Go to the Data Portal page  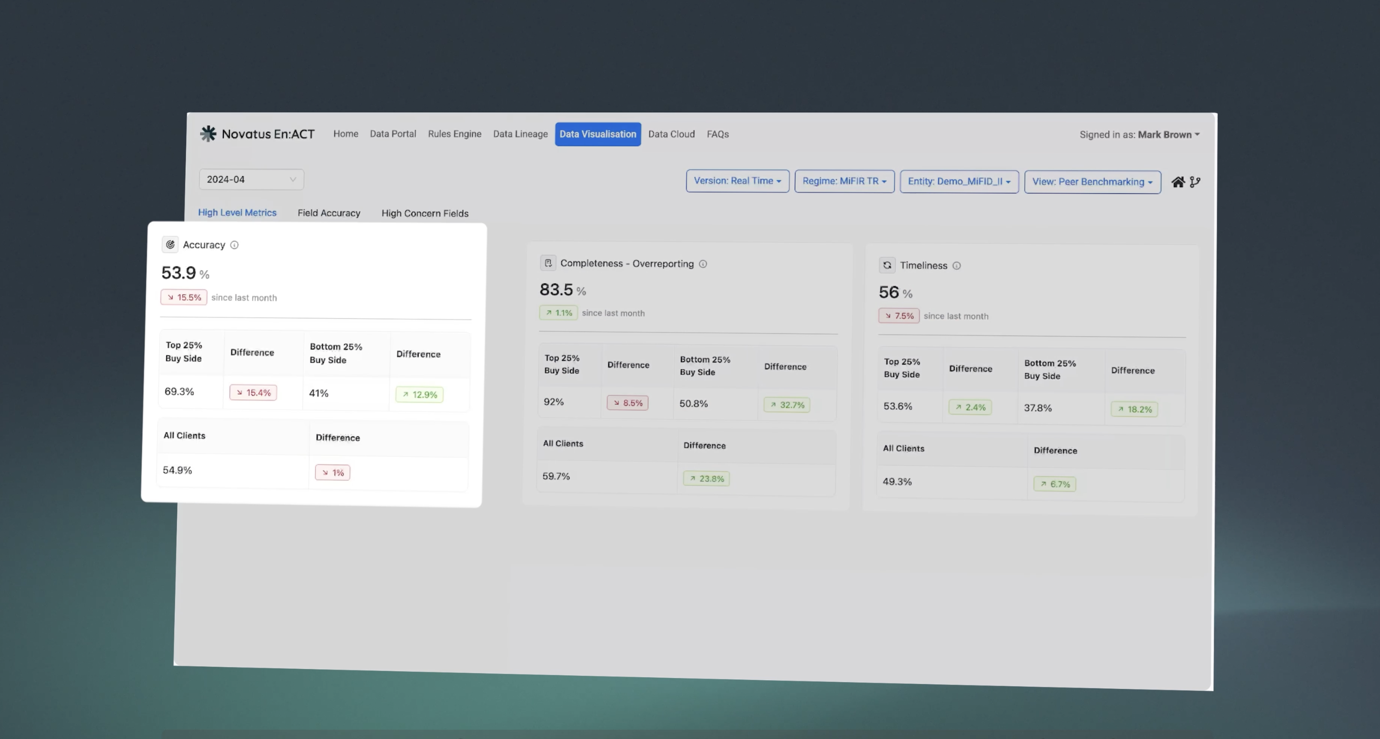[x=393, y=134]
